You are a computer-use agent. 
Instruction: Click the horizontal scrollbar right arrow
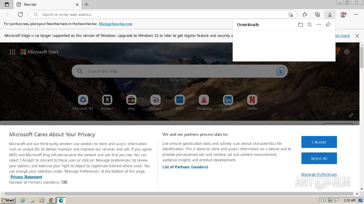357,194
